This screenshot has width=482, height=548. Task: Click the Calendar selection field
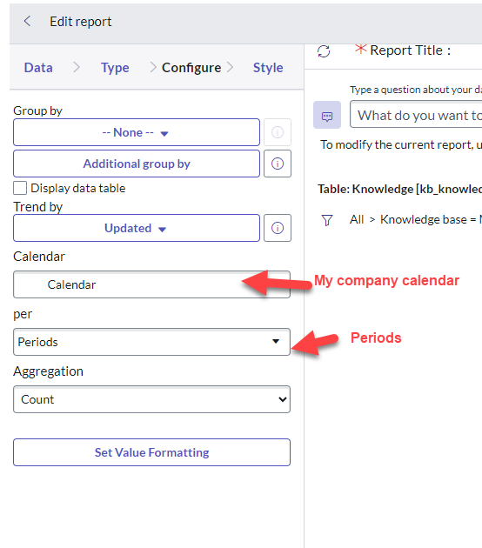point(151,284)
